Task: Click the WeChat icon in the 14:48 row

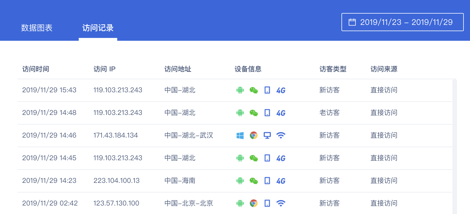Action: 253,113
